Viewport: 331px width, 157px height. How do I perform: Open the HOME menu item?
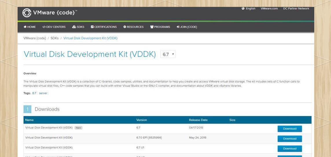(30, 27)
